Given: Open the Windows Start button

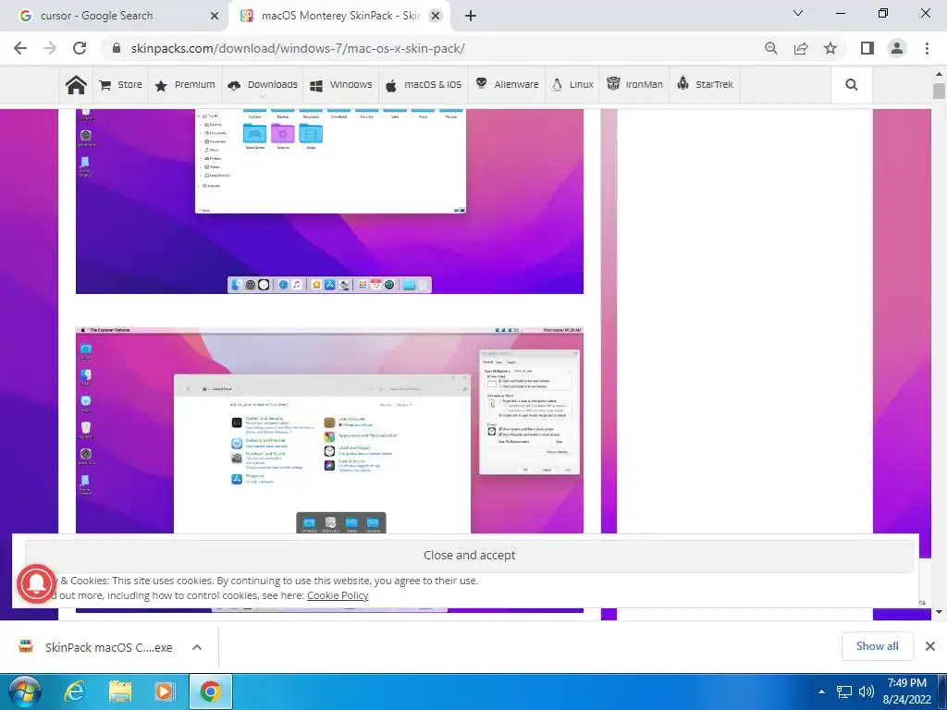Looking at the screenshot, I should [23, 692].
